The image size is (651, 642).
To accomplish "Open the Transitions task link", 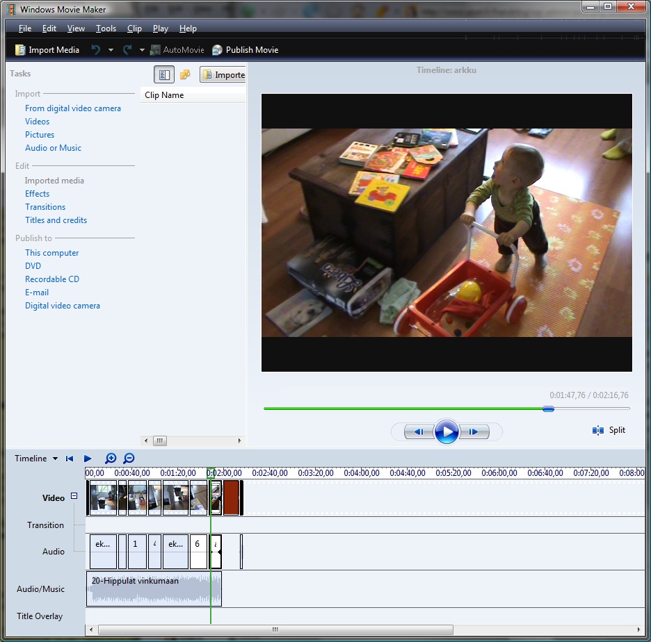I will (x=45, y=207).
